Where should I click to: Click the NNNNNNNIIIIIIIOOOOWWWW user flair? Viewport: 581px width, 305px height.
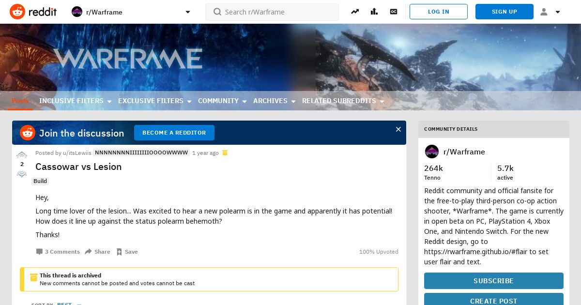coord(141,153)
